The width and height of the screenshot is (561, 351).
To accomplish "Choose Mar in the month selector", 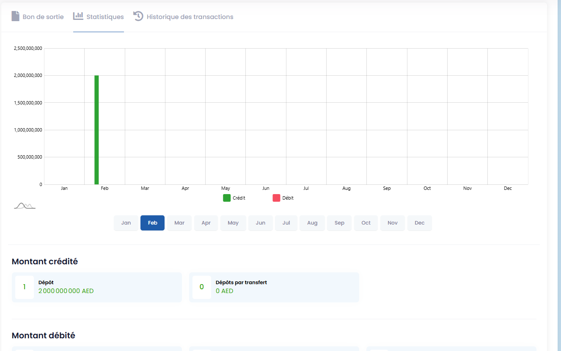I will coord(179,223).
